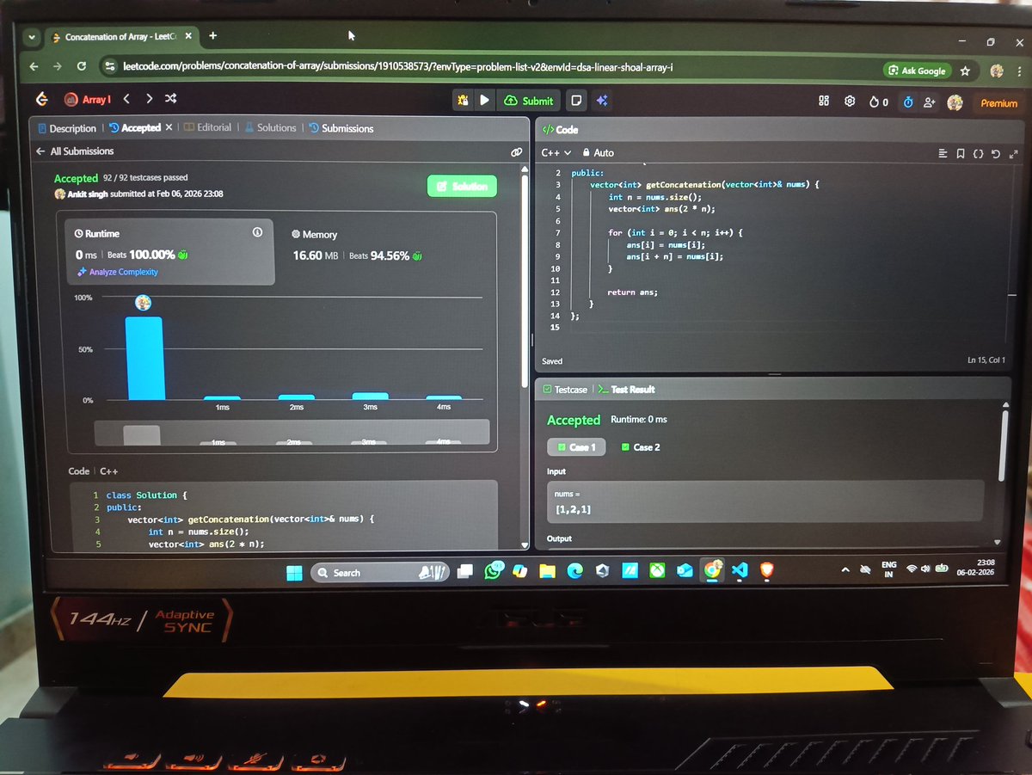Click the Memory 16.60 MB card
Viewport: 1032px width, 775px height.
[357, 245]
